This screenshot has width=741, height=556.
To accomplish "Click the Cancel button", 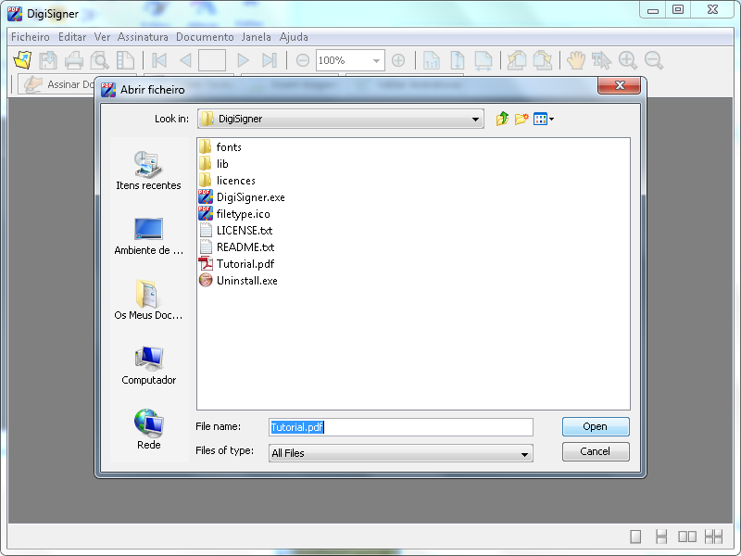I will coord(595,452).
